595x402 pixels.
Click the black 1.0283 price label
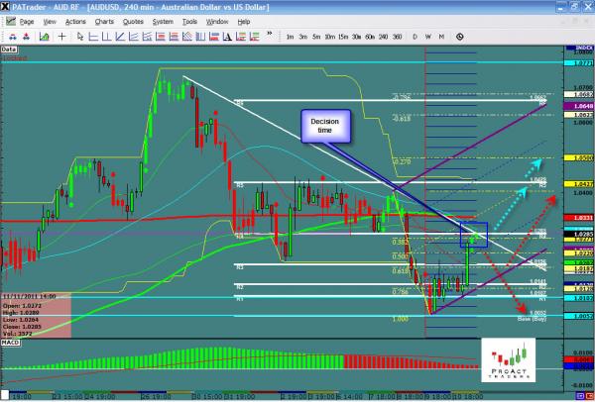(579, 235)
